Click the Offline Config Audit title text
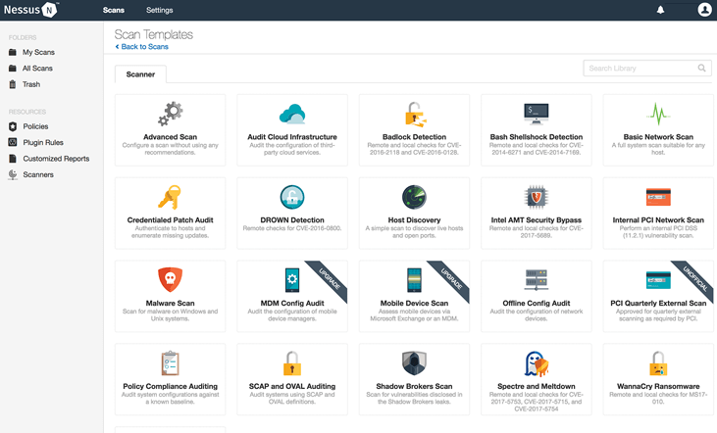 coord(537,303)
